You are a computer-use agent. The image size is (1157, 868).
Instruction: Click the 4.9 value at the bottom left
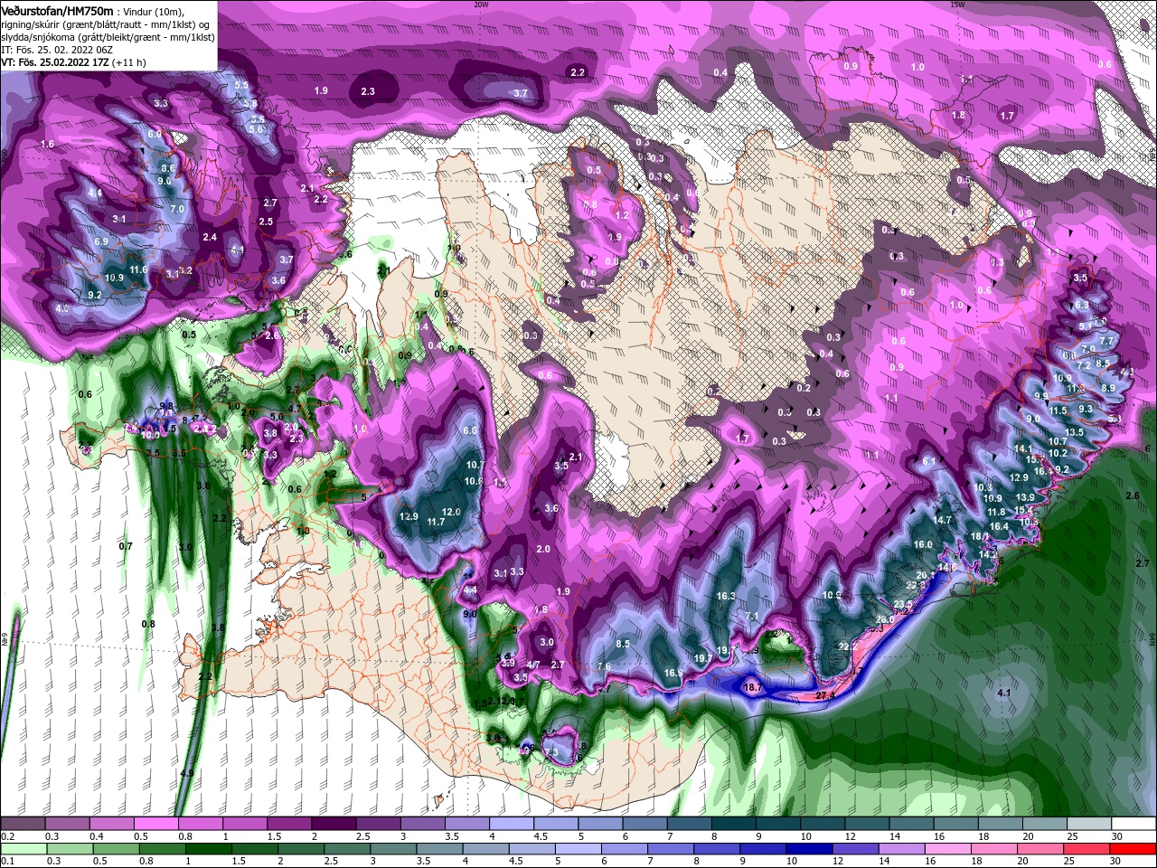[x=187, y=773]
